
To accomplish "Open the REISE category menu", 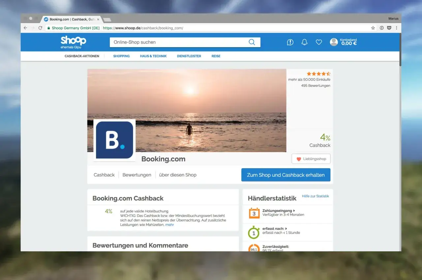I will pyautogui.click(x=216, y=56).
